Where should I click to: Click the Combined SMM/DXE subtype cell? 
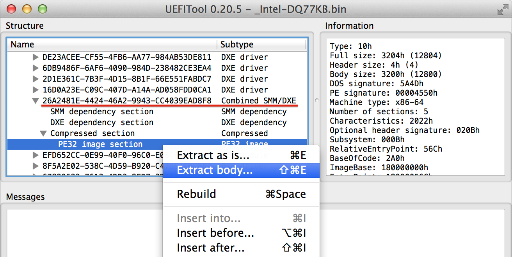pyautogui.click(x=259, y=101)
